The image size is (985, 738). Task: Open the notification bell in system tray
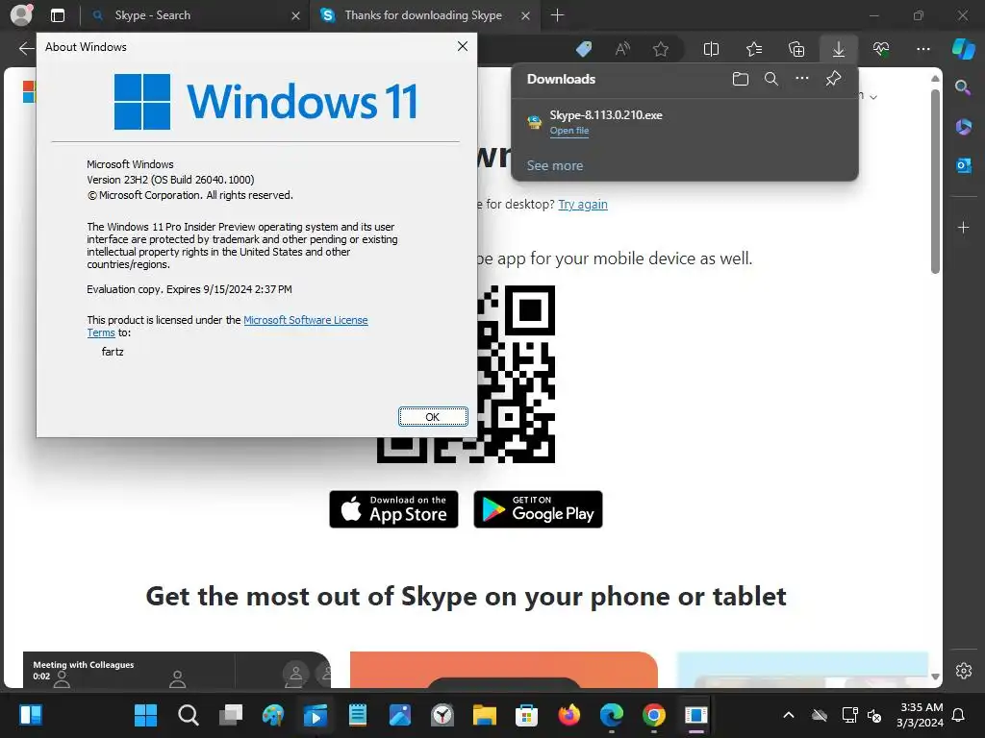pos(959,715)
